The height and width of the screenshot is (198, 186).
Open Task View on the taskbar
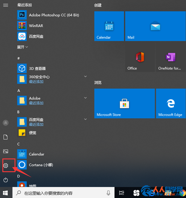[x=122, y=193]
